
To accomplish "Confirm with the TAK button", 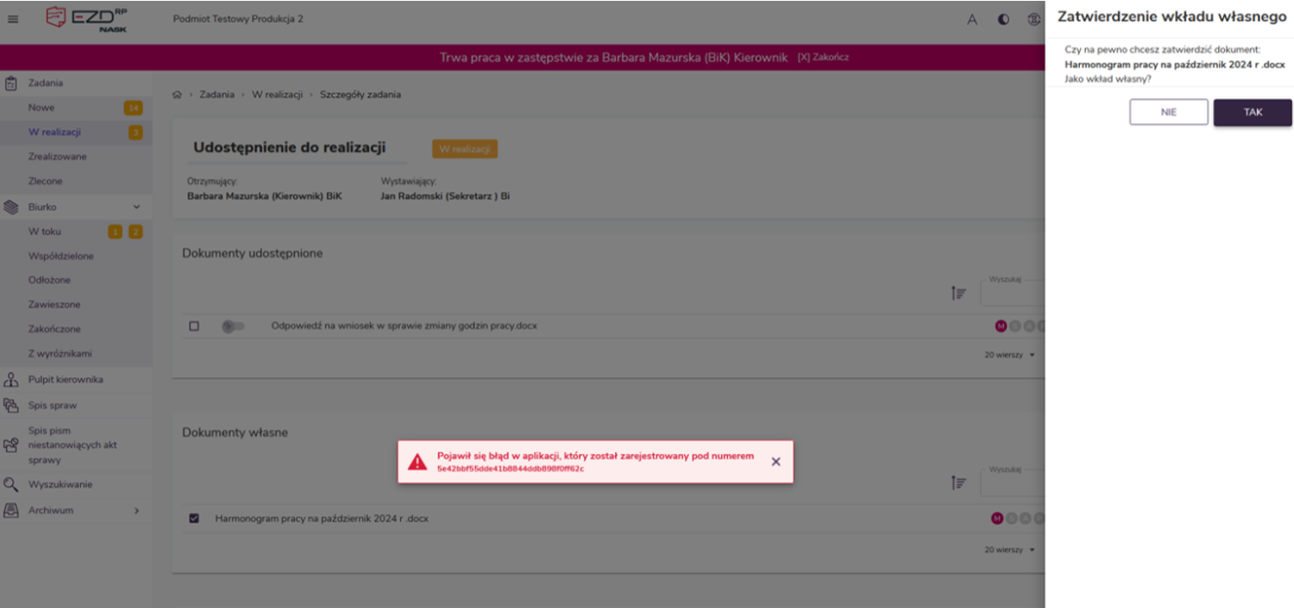I will click(1252, 113).
